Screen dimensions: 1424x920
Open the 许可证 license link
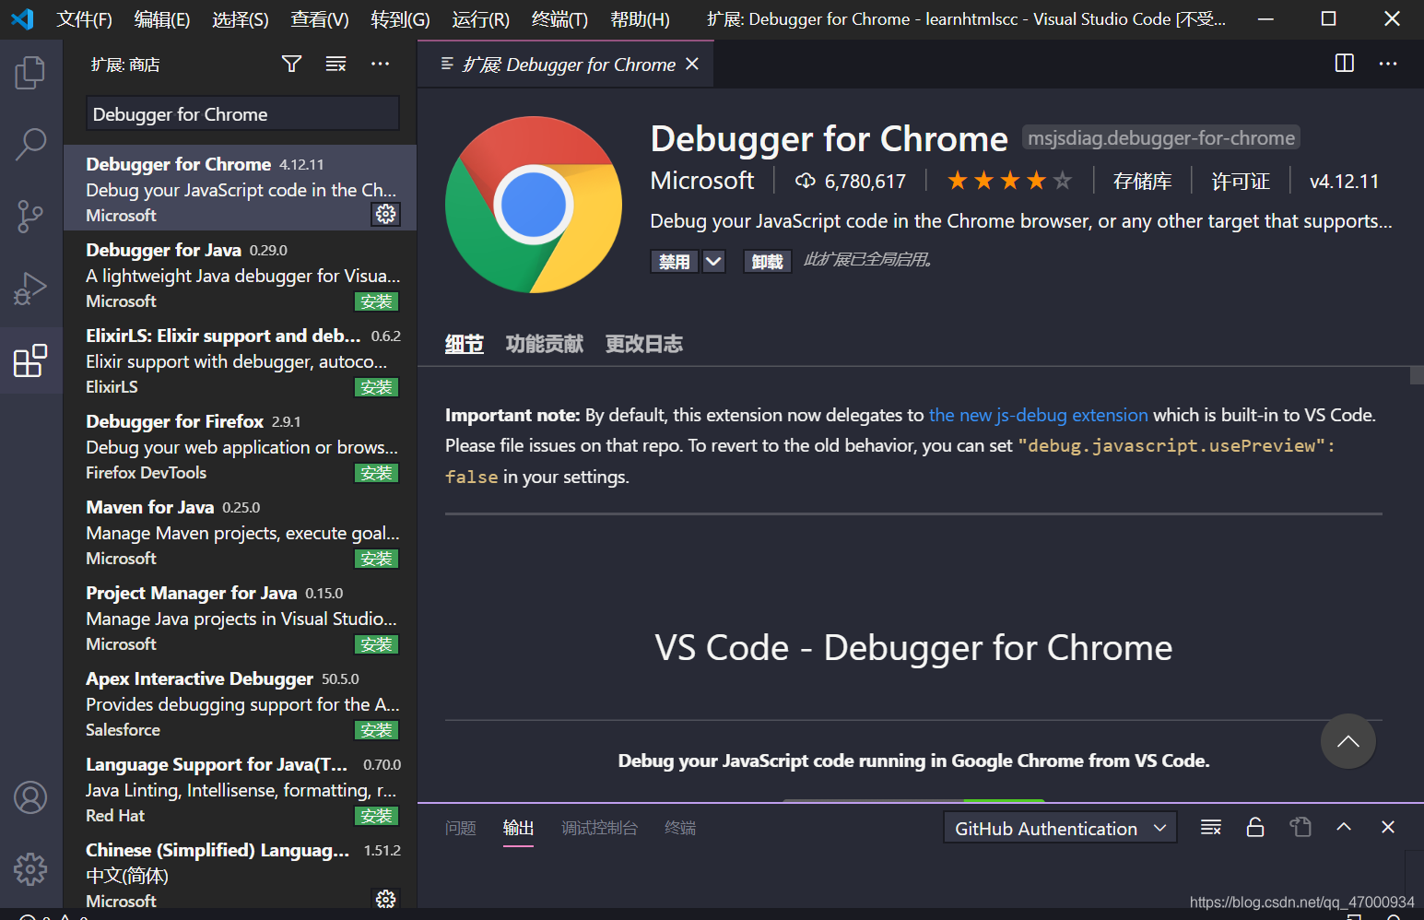(1241, 181)
